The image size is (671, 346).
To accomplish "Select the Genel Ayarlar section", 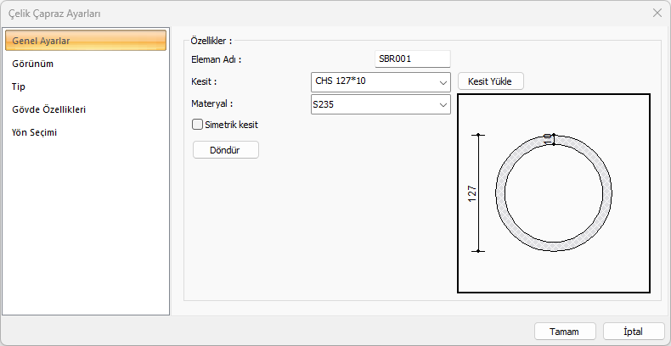I will 86,41.
